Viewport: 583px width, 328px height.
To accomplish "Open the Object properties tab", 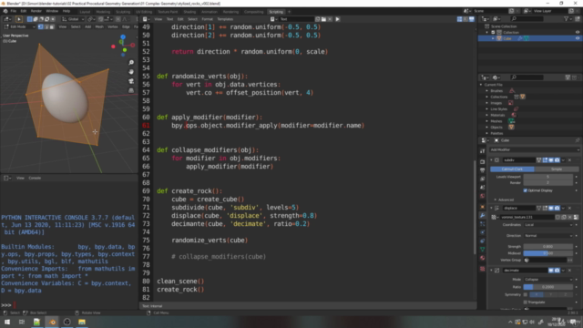I will coord(482,207).
